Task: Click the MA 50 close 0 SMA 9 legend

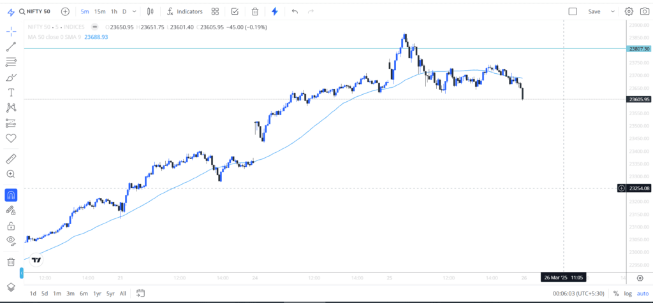Action: pos(54,37)
